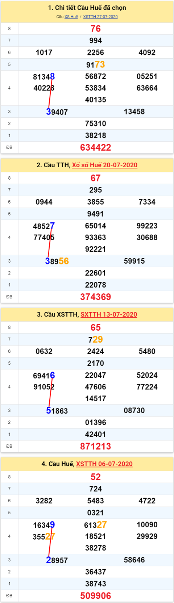This screenshot has height=603, width=174.
Task: Select the highlighted number 9173
Action: point(96,64)
